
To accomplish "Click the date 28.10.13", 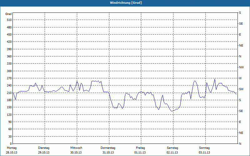I will [x=12, y=153].
